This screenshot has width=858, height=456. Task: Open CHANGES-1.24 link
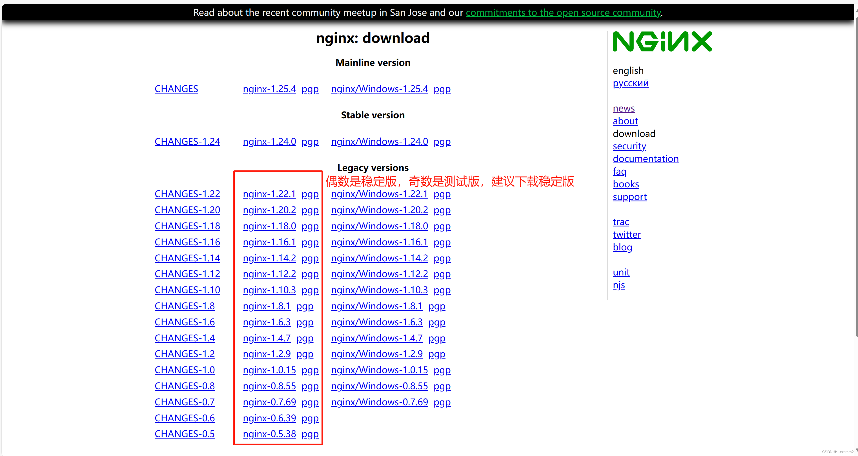(x=187, y=141)
